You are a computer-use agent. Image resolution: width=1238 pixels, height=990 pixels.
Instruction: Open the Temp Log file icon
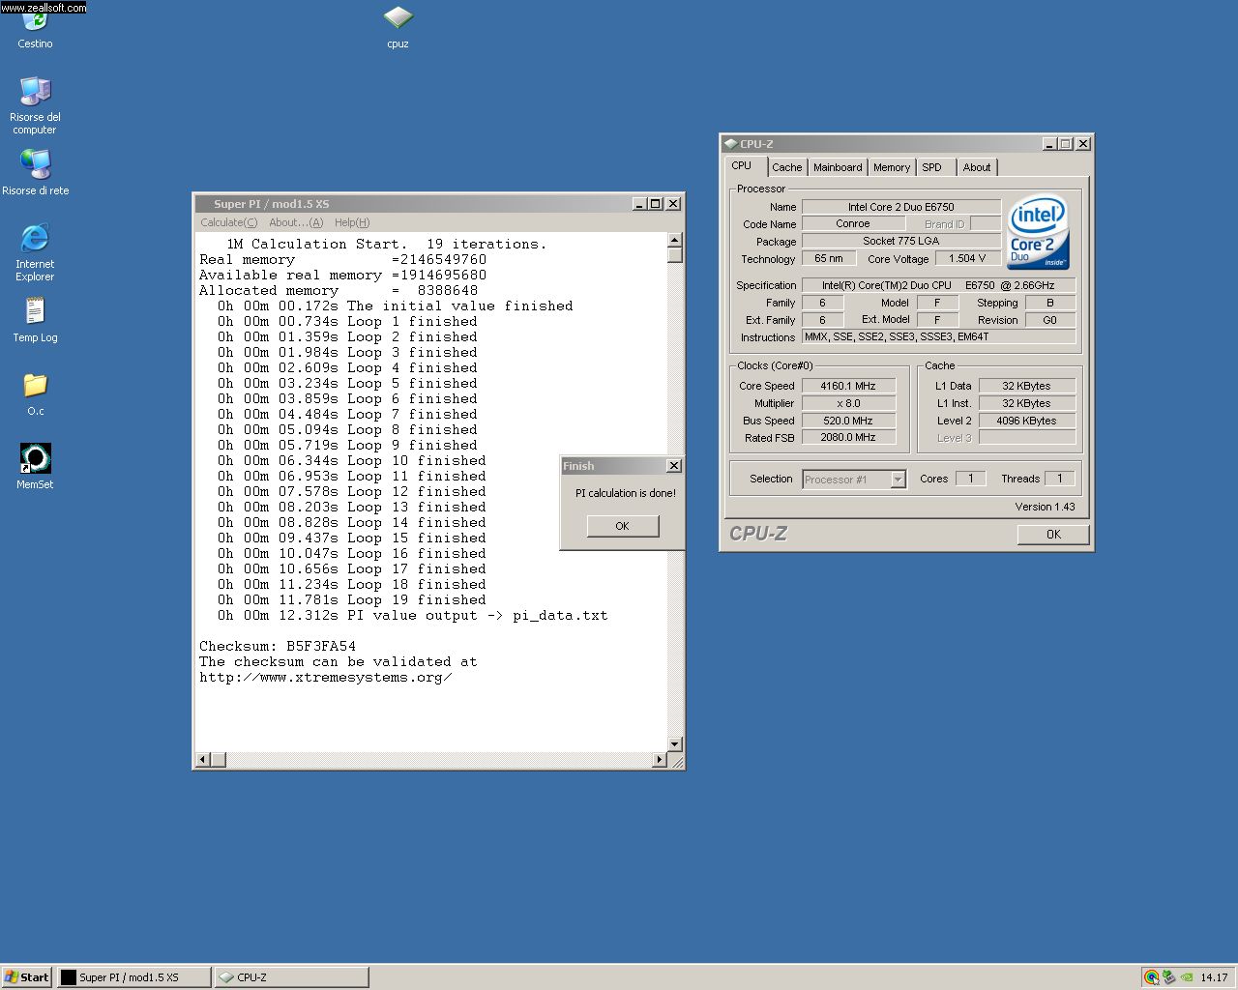tap(35, 320)
